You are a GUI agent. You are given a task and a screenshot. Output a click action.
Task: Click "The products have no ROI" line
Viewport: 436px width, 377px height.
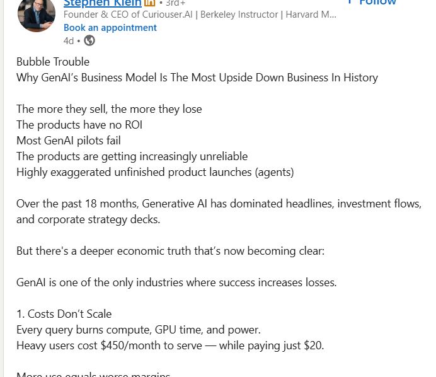click(79, 125)
